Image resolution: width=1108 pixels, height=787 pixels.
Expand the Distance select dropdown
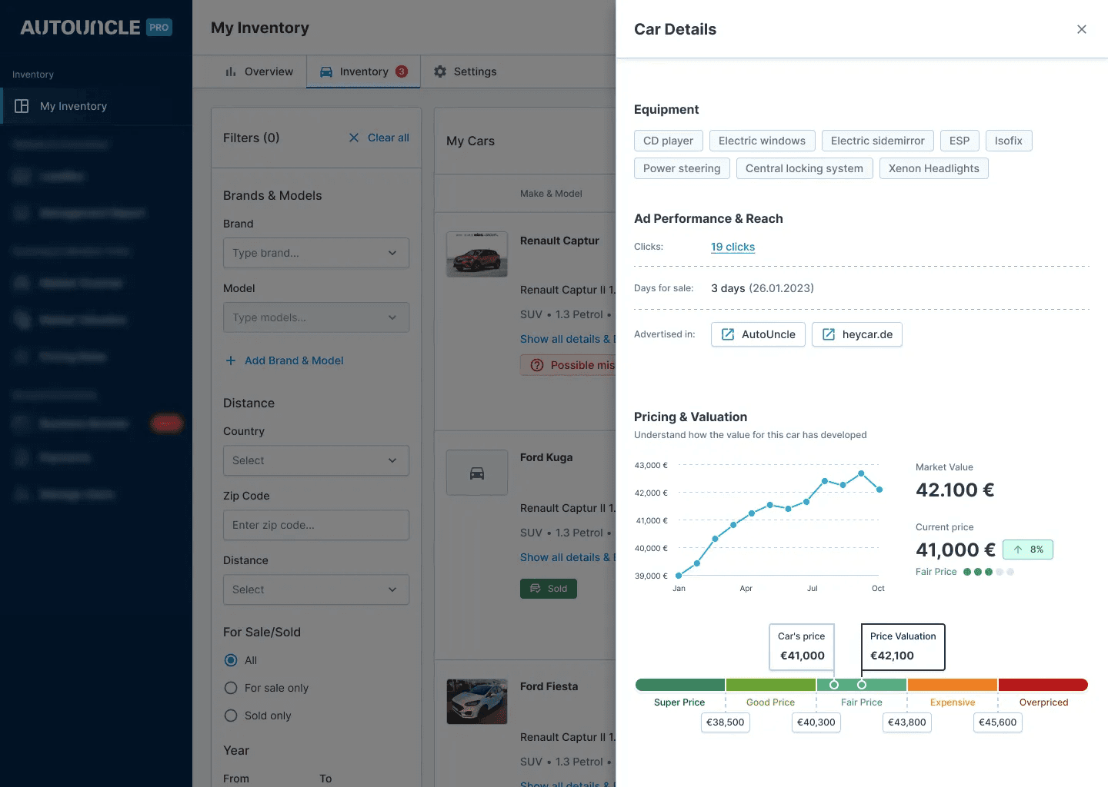(316, 589)
